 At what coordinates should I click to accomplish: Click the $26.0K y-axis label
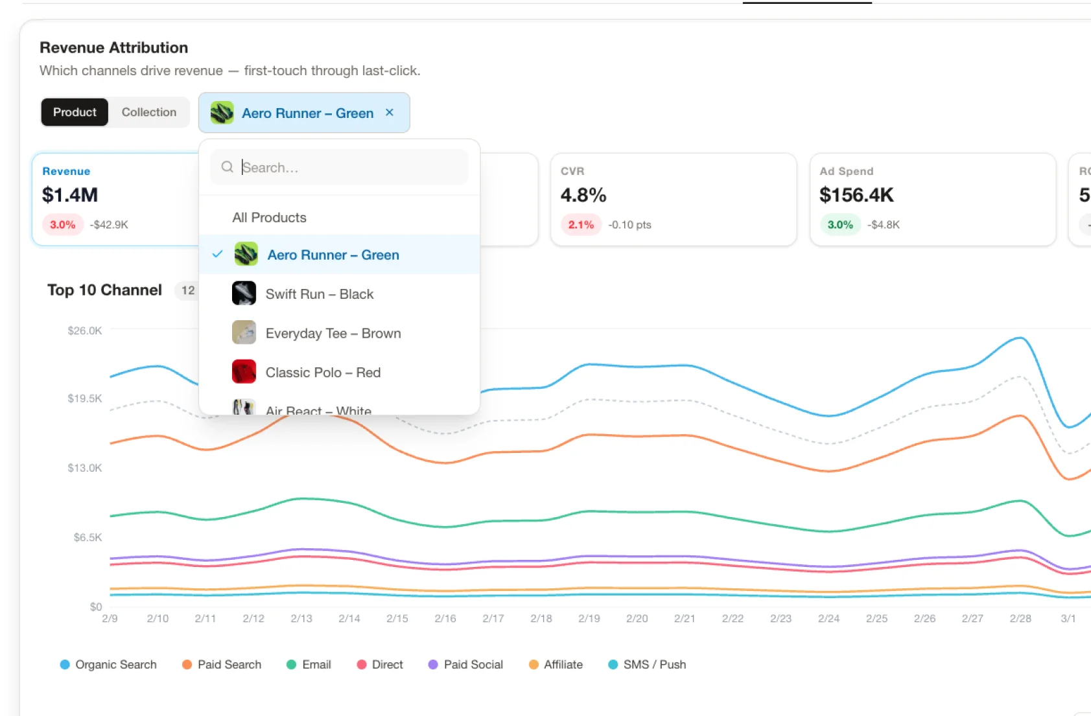pos(85,330)
